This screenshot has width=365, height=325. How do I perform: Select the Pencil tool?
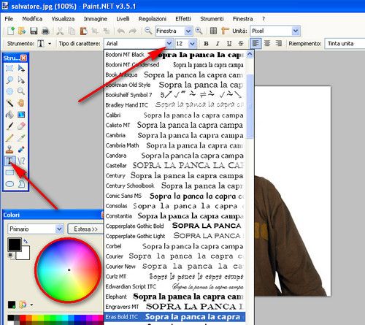click(x=9, y=138)
